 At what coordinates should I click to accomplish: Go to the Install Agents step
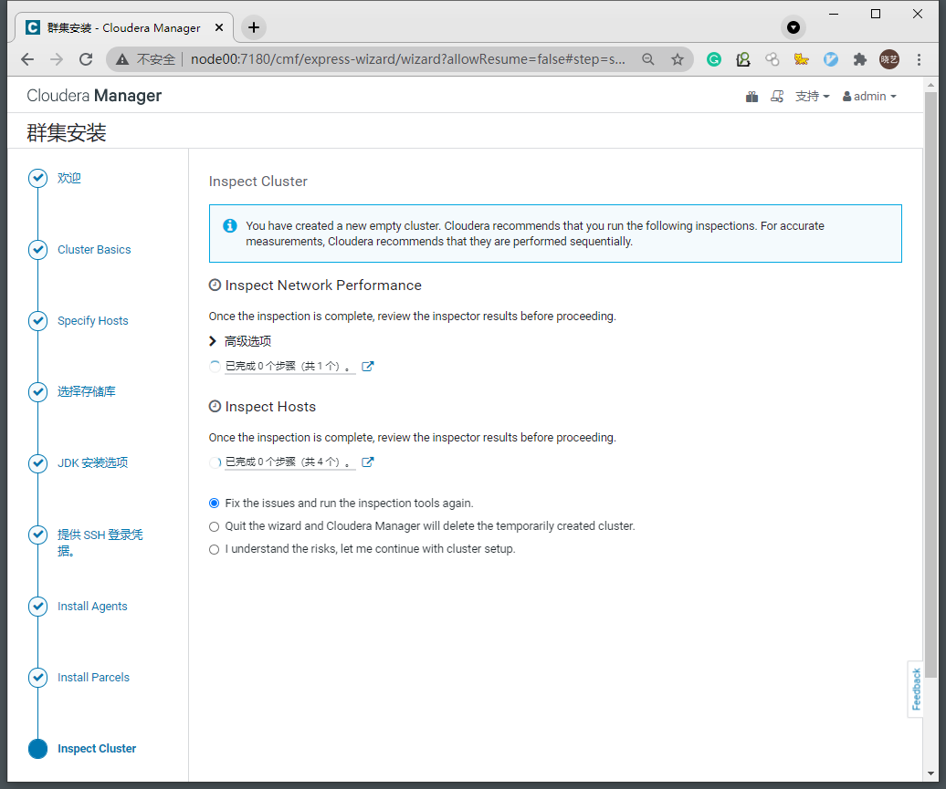click(92, 607)
